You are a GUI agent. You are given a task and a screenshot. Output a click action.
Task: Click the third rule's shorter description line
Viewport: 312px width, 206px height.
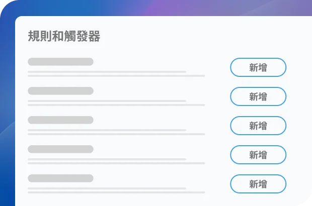click(107, 130)
